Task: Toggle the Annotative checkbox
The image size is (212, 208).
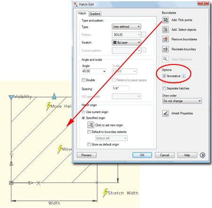Action: click(x=164, y=76)
